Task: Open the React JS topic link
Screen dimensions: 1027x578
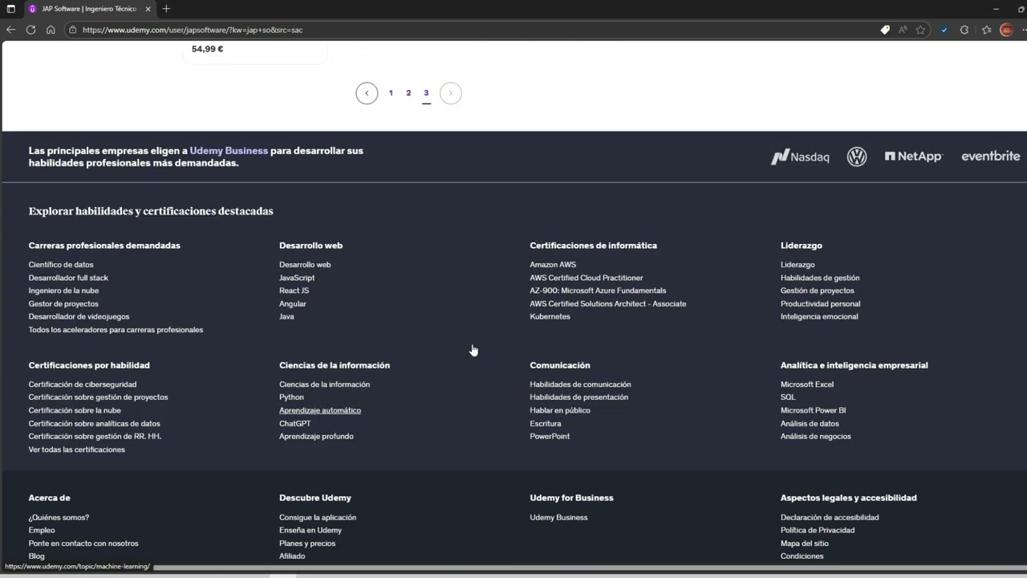Action: click(294, 291)
